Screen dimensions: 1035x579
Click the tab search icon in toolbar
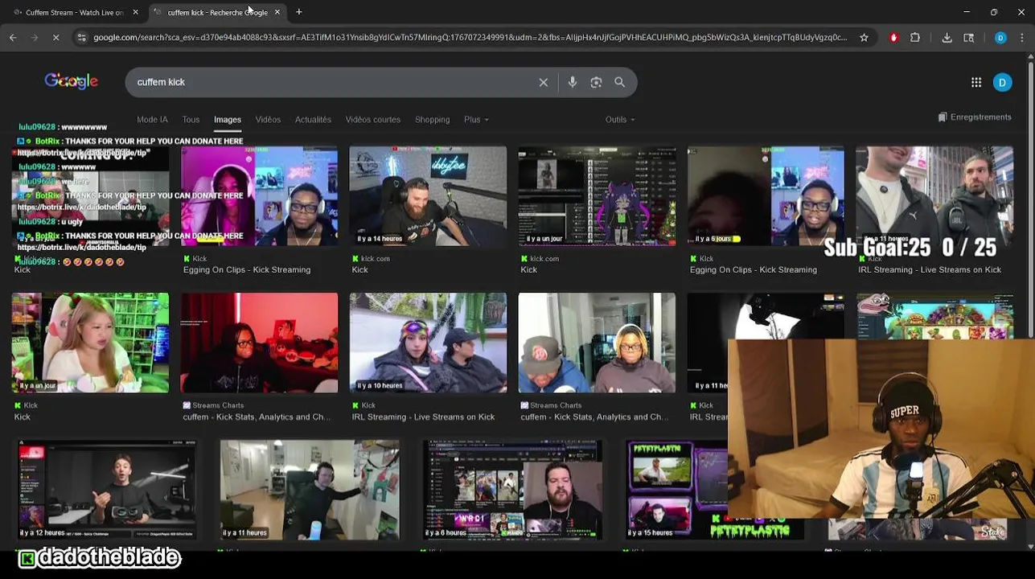tap(969, 37)
